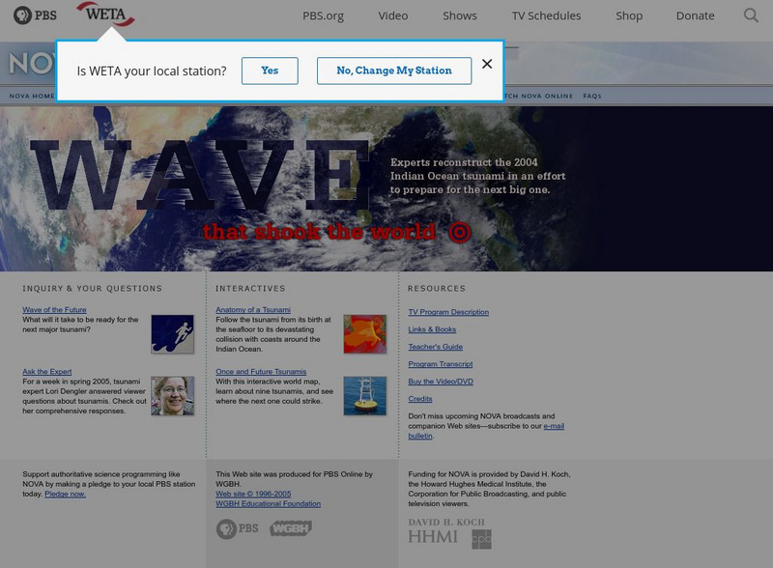Open Links & Books resource
The width and height of the screenshot is (773, 568).
(x=432, y=329)
